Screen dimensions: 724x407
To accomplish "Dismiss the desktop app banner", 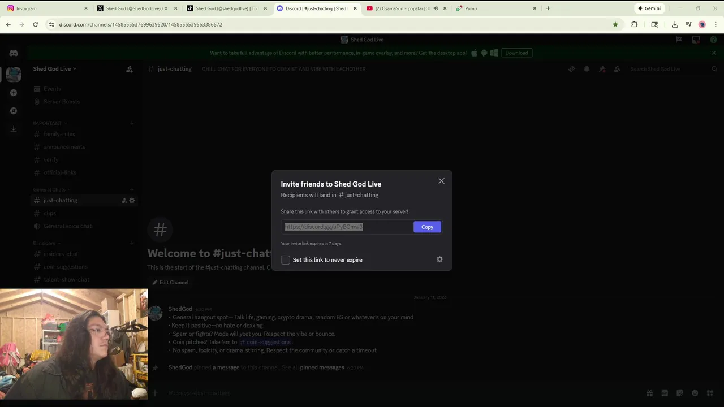I will point(714,53).
